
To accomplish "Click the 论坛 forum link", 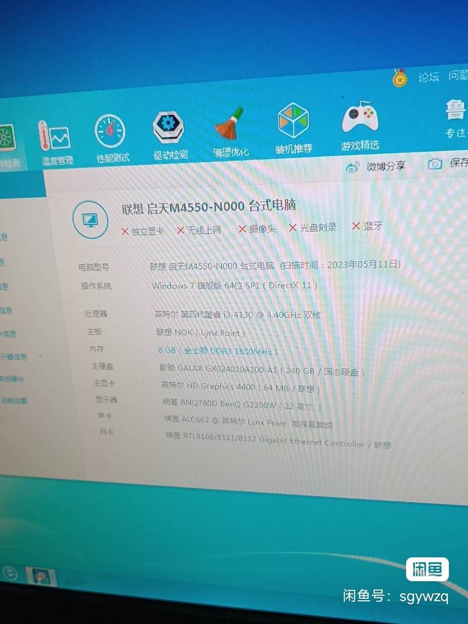I will pyautogui.click(x=428, y=77).
